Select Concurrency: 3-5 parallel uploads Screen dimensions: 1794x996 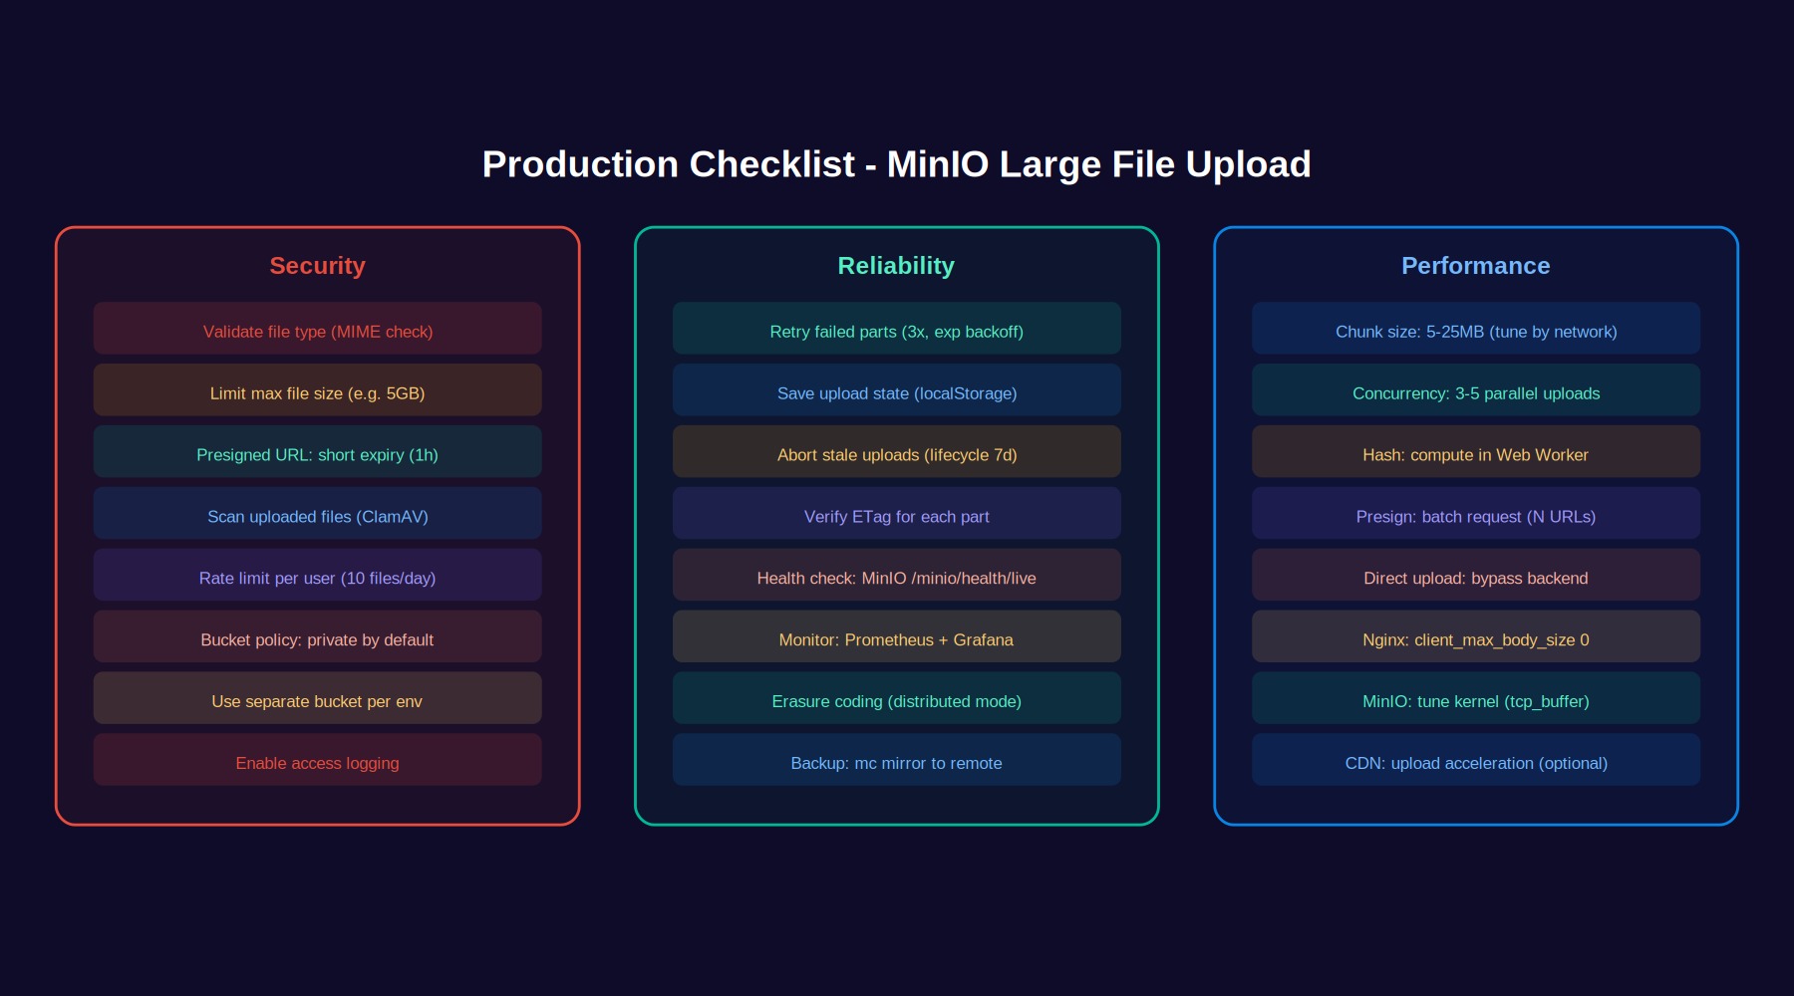pyautogui.click(x=1476, y=390)
